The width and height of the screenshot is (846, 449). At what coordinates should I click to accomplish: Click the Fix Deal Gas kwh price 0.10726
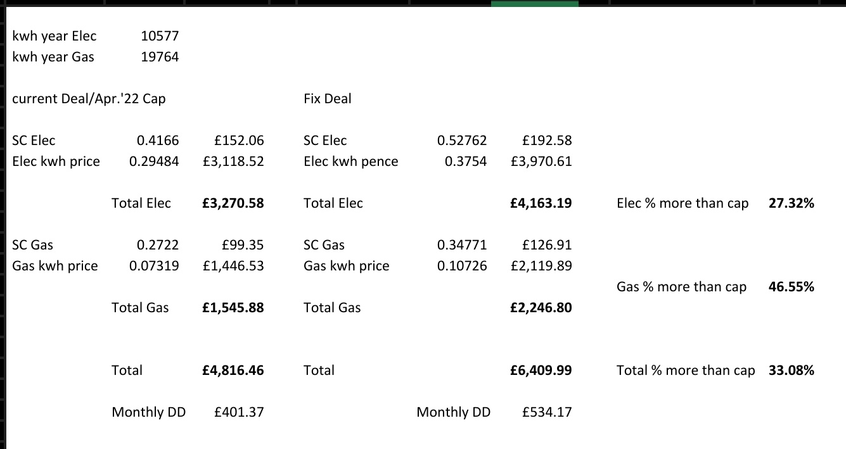[462, 266]
